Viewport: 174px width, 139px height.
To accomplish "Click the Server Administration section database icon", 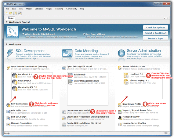I will tap(120, 68).
